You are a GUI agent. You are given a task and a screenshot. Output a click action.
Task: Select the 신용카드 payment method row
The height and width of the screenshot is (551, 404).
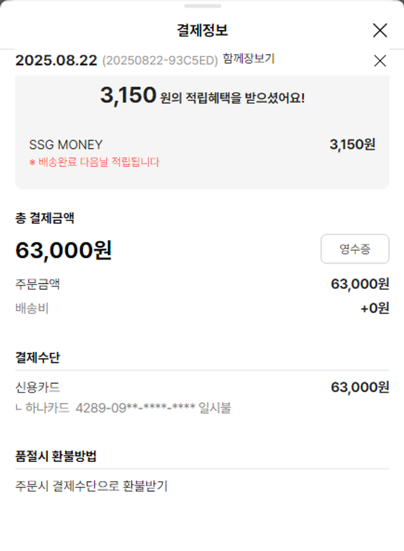pos(37,387)
